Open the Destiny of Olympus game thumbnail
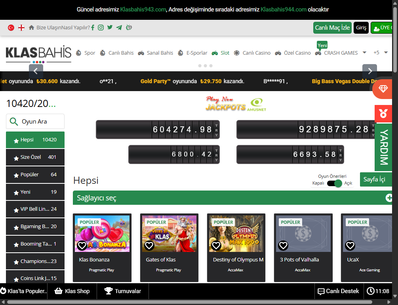This screenshot has height=305, width=398. 236,234
